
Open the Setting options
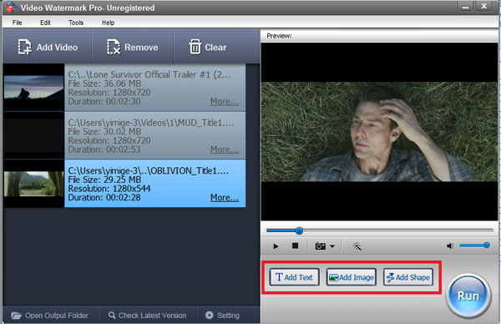pos(222,316)
